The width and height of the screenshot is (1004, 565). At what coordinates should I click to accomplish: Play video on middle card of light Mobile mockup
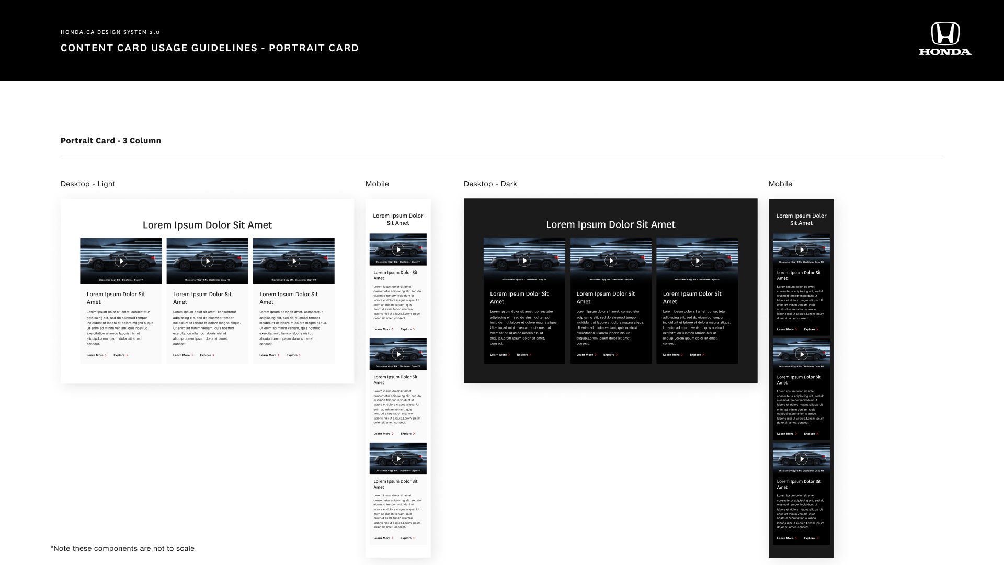pos(398,354)
